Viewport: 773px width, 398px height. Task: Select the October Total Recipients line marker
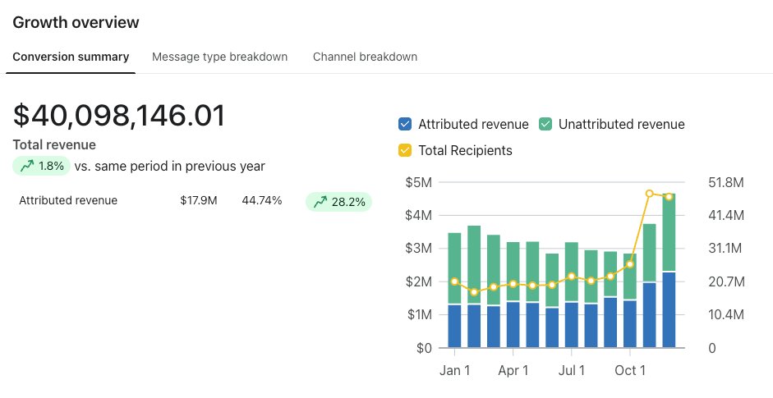[630, 264]
